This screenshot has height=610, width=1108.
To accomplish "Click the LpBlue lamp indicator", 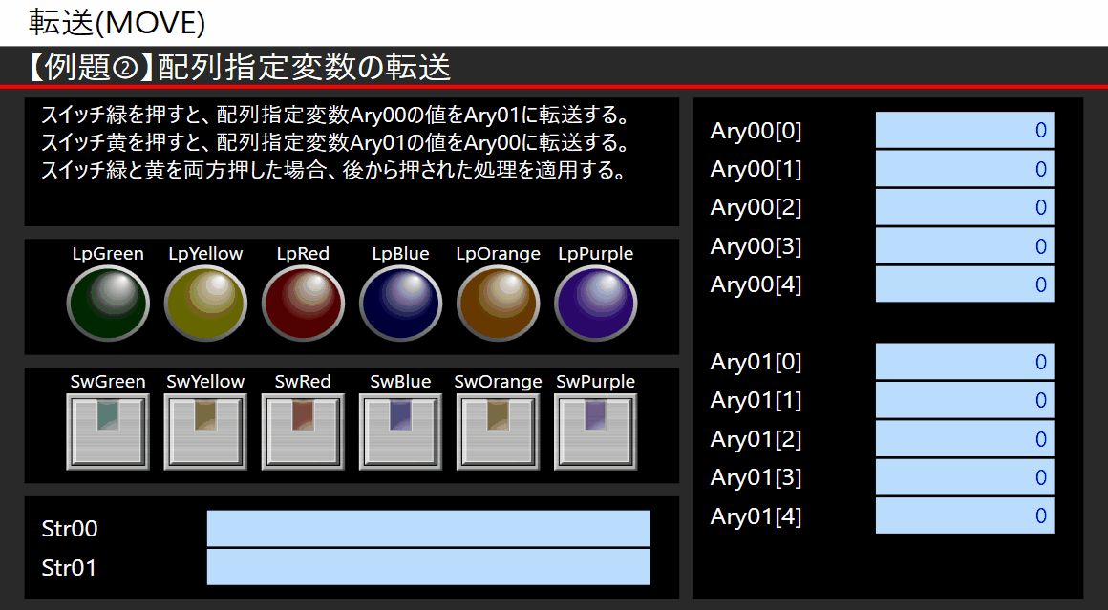I will pos(400,304).
